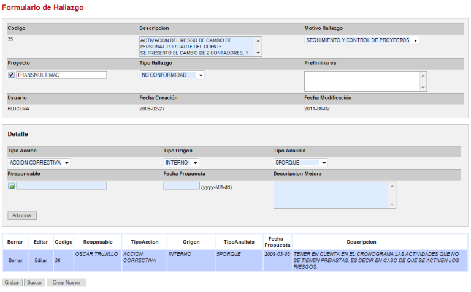Open the Motivo Hallazgo dropdown
Viewport: 471px width, 292px height.
(362, 40)
